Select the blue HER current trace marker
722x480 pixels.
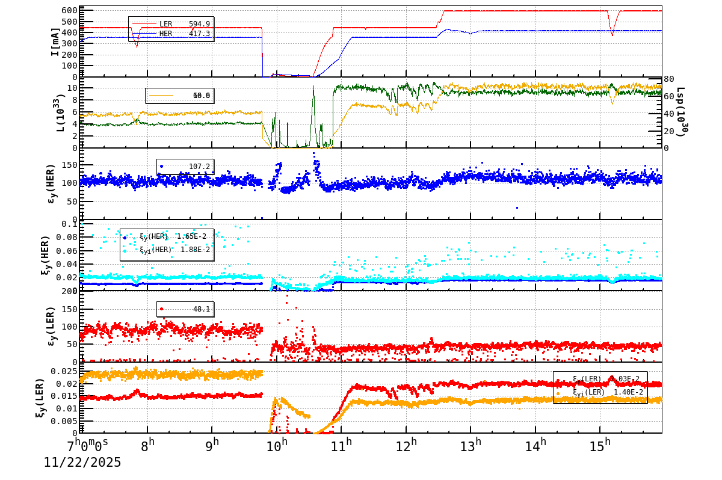click(144, 34)
